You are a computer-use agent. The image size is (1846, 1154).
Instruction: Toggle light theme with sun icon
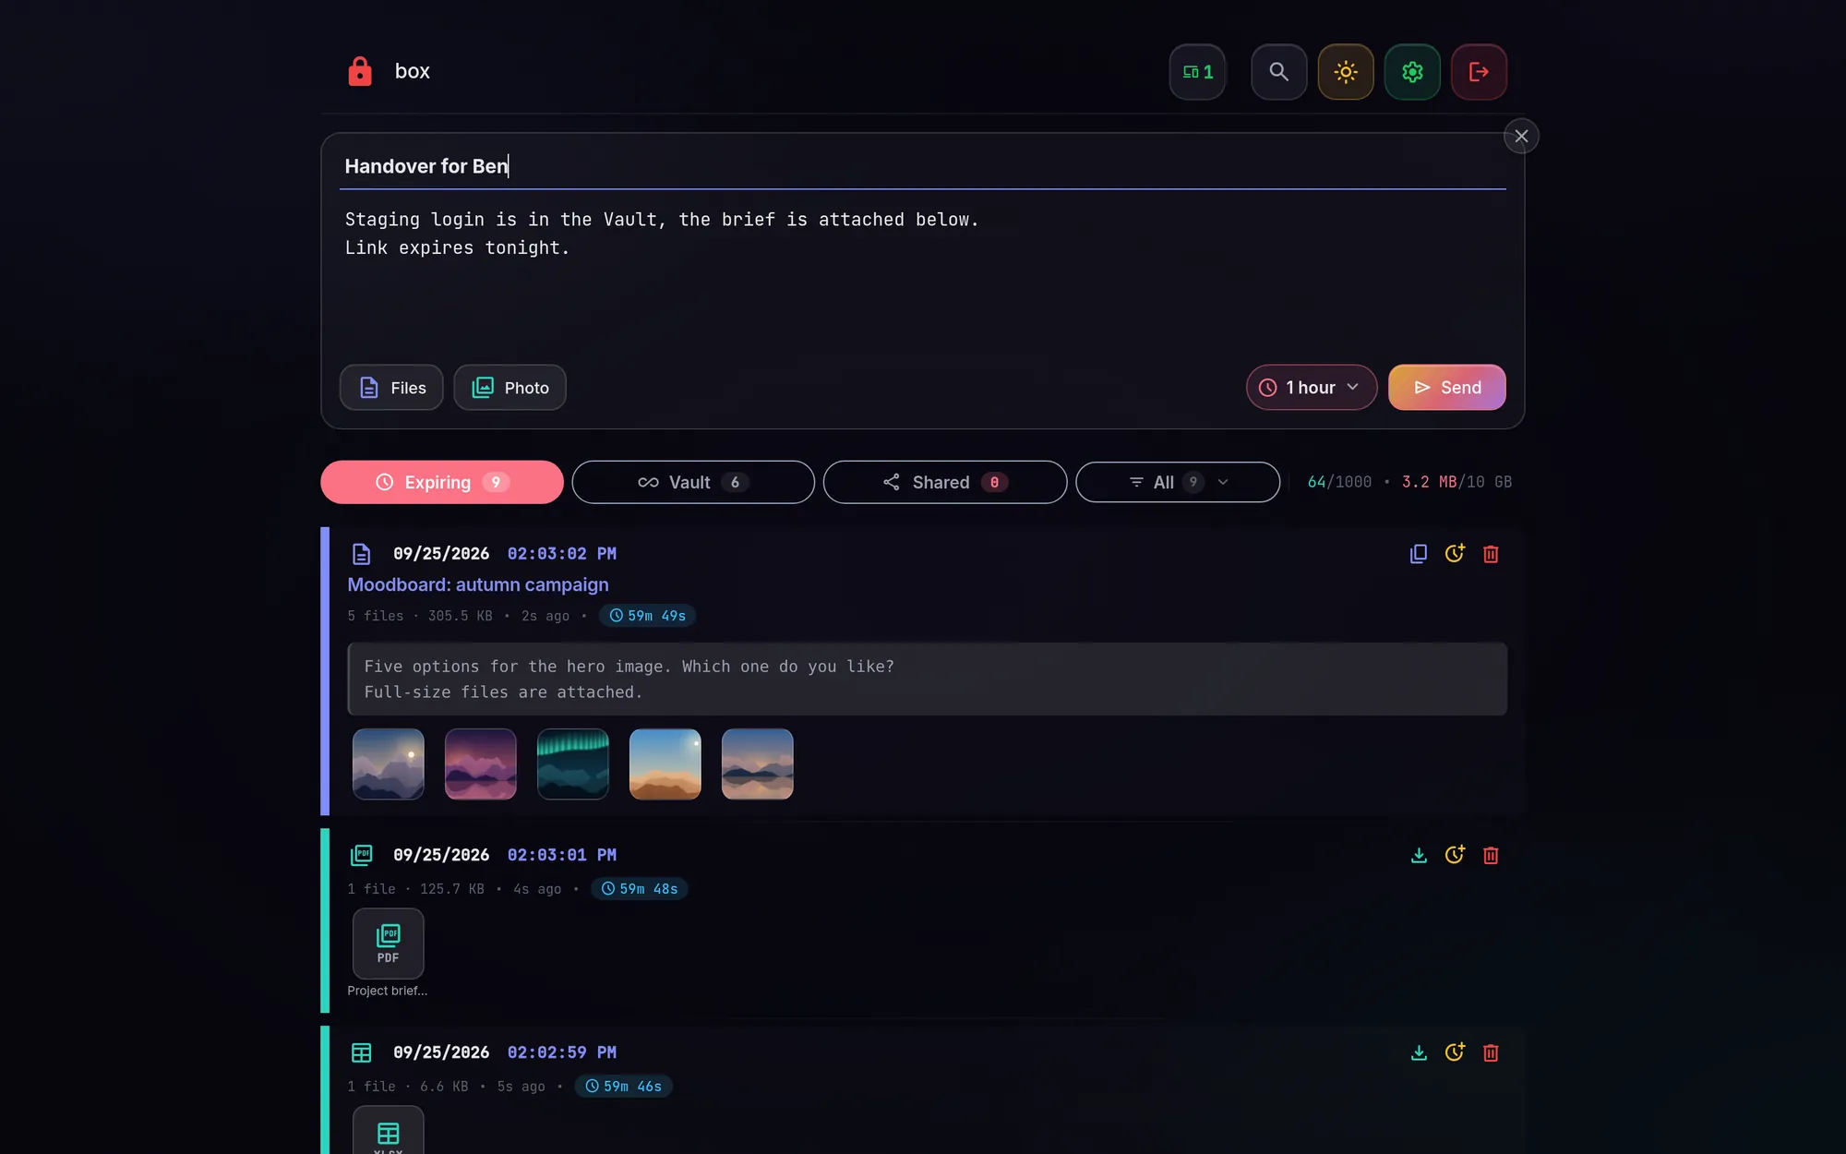click(1346, 72)
